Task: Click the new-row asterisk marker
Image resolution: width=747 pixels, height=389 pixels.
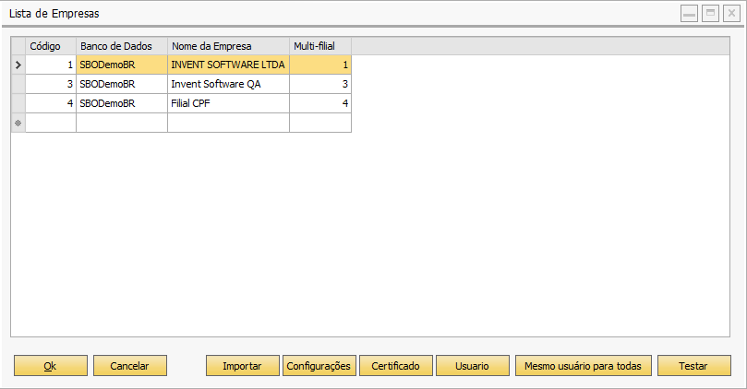Action: (x=18, y=123)
